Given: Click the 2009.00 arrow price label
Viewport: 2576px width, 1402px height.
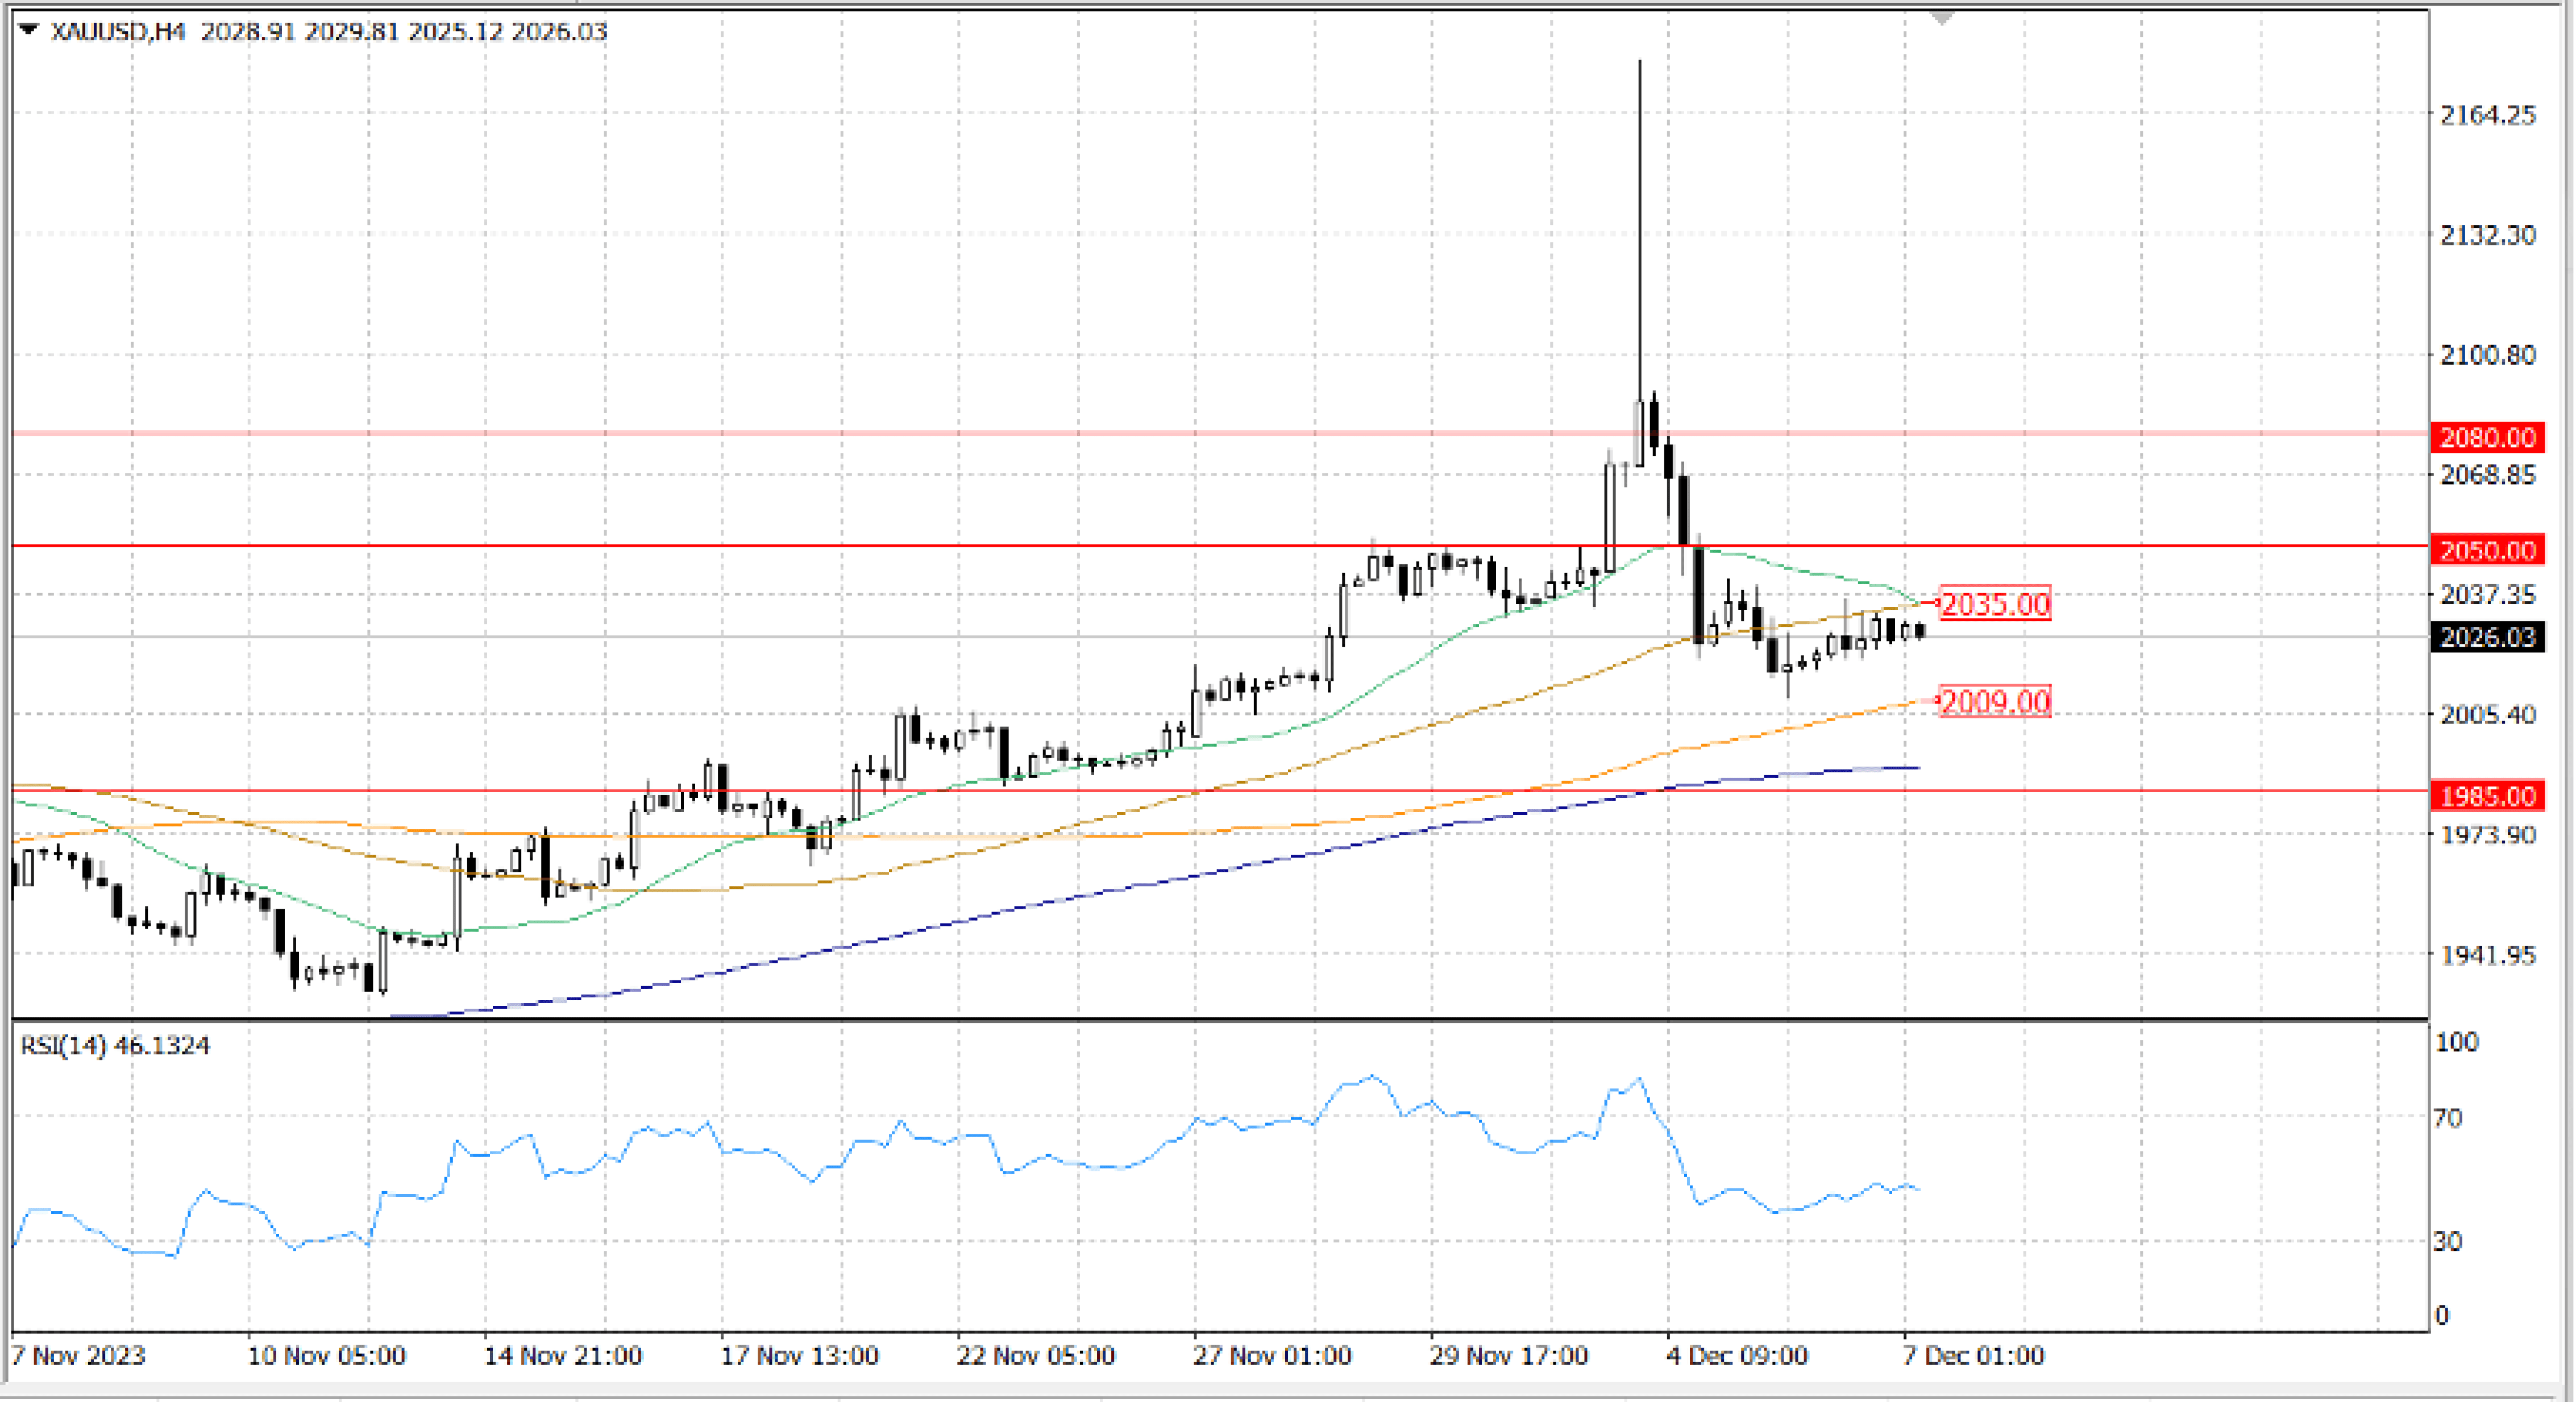Looking at the screenshot, I should (1995, 701).
